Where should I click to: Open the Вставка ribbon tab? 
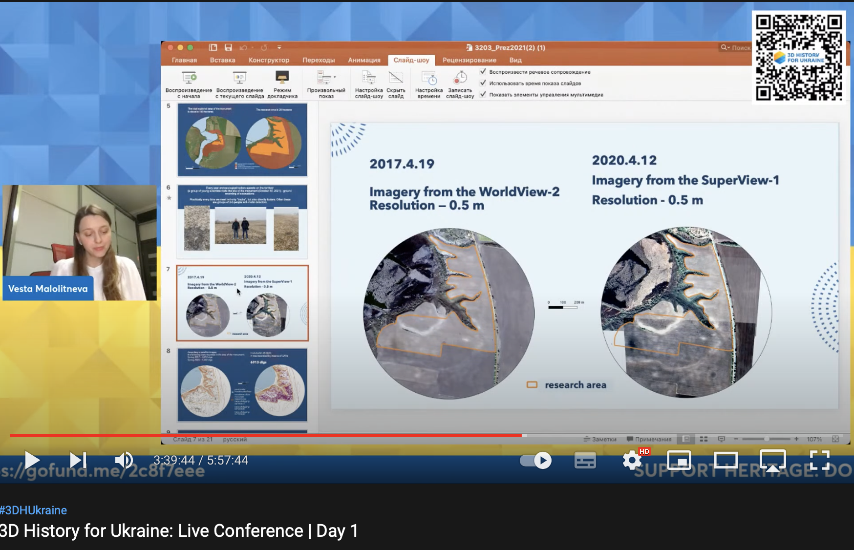pyautogui.click(x=222, y=60)
